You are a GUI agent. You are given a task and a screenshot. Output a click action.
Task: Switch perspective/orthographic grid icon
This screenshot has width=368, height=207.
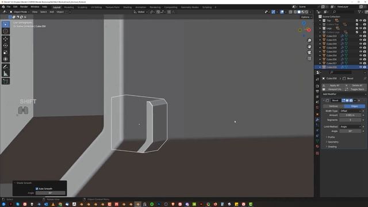pyautogui.click(x=309, y=59)
